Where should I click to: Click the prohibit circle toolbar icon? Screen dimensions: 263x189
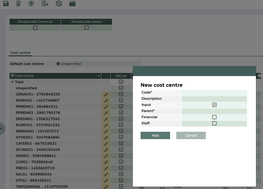(x=59, y=4)
